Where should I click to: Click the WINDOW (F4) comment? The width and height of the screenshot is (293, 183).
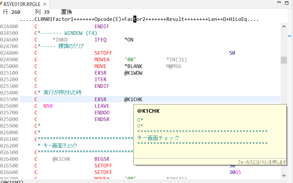coord(81,33)
